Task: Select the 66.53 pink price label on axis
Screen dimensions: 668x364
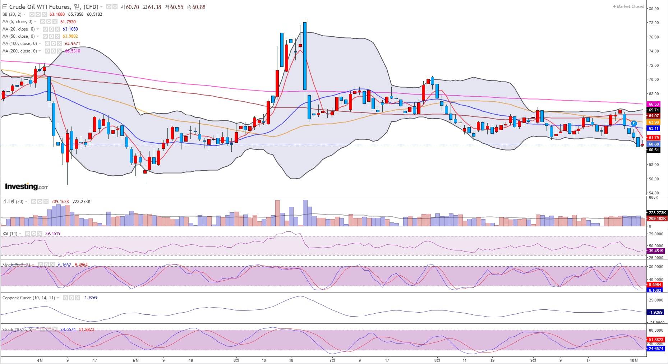Action: 654,104
